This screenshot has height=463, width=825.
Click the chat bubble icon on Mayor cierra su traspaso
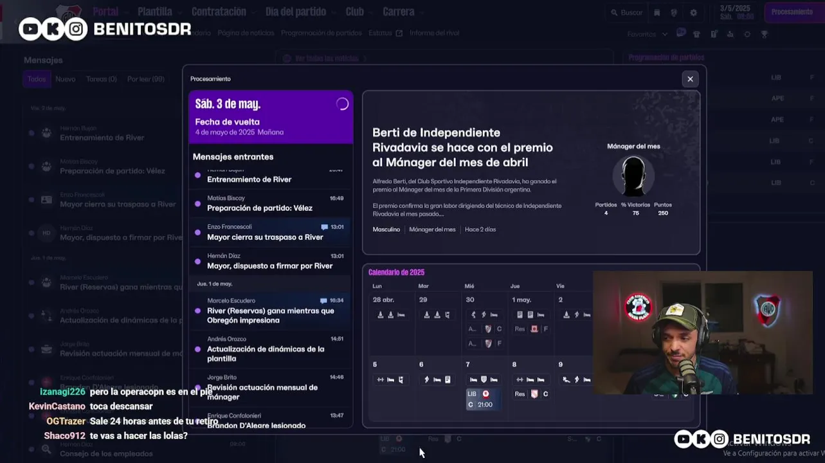tap(325, 227)
